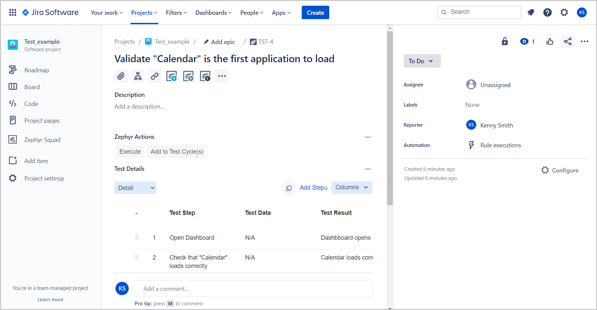Click the Zephyr icon with D badge
This screenshot has height=310, width=597.
[x=188, y=76]
